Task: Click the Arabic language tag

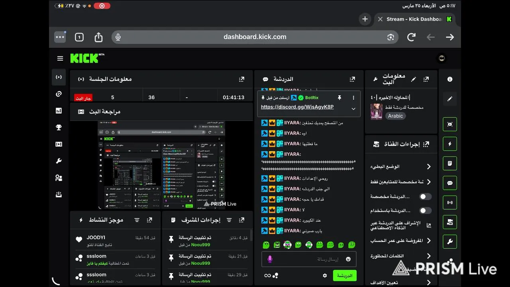Action: point(395,116)
